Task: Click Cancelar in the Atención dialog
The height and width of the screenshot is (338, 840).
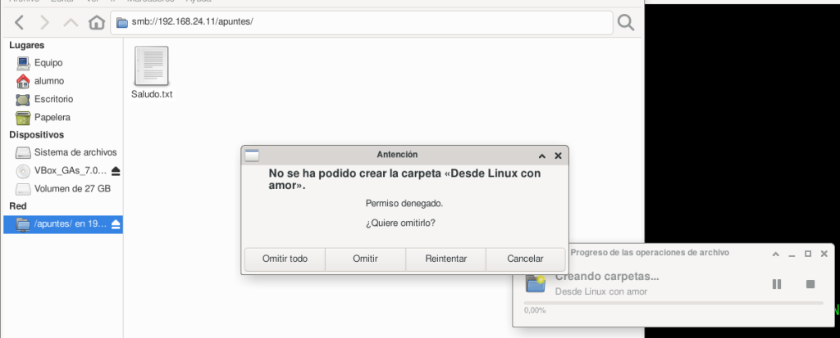Action: click(525, 259)
